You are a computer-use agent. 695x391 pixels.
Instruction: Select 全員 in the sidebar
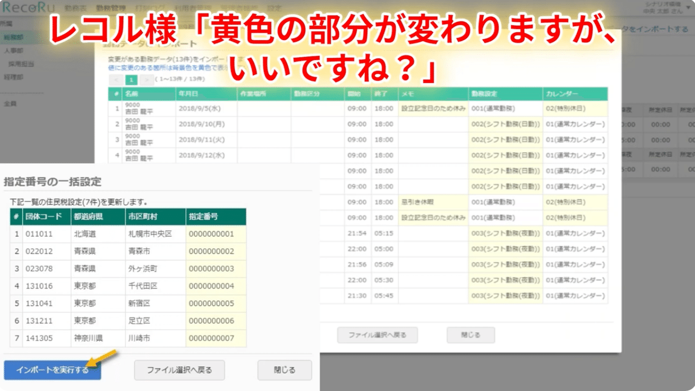(x=9, y=104)
